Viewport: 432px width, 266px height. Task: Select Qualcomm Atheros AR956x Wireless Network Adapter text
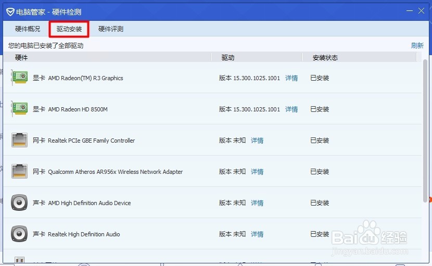click(x=115, y=171)
